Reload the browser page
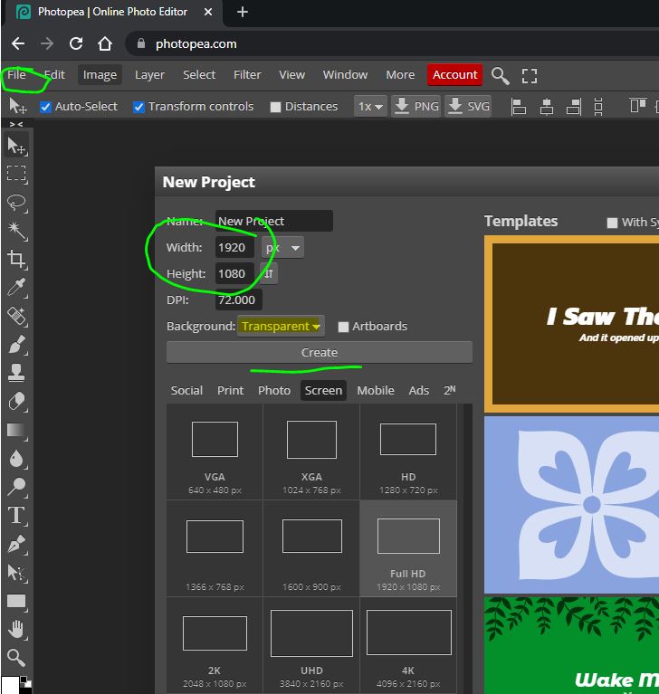This screenshot has width=659, height=694. coord(76,43)
